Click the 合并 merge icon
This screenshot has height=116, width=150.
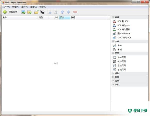114,46
